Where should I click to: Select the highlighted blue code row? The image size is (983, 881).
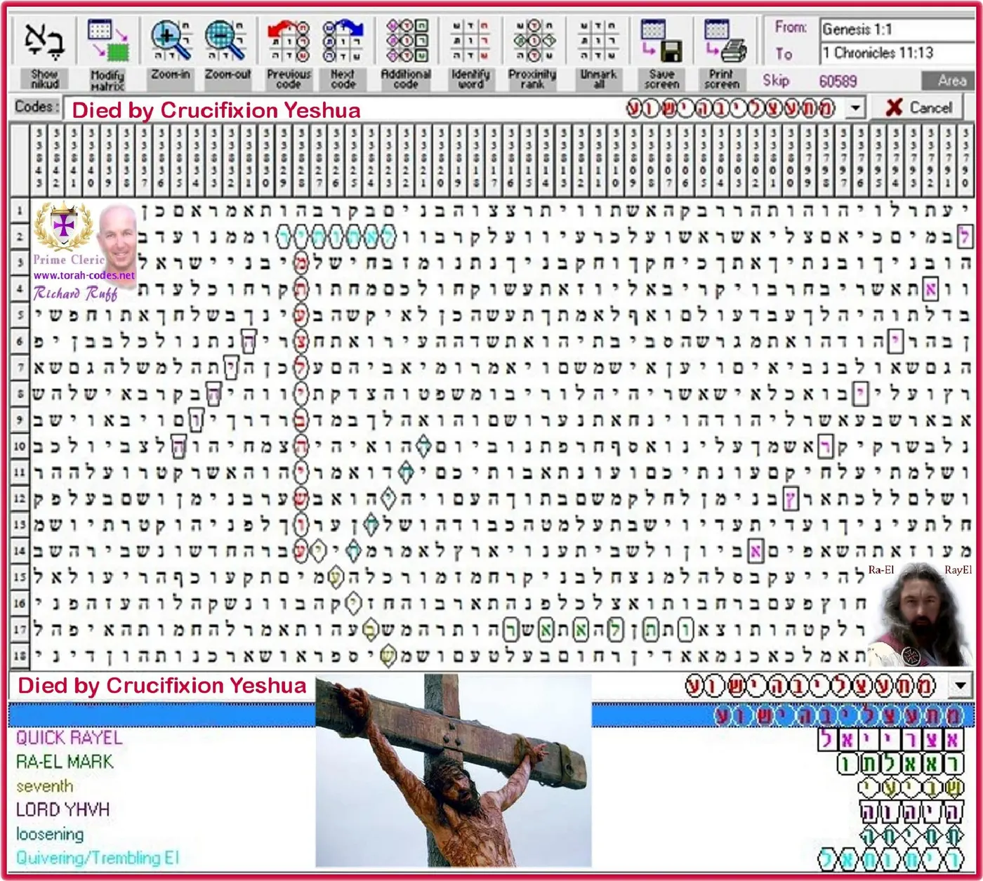(491, 715)
